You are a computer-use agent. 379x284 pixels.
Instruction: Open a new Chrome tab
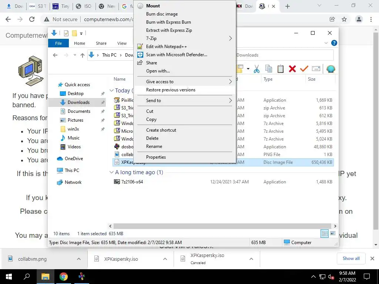[287, 6]
